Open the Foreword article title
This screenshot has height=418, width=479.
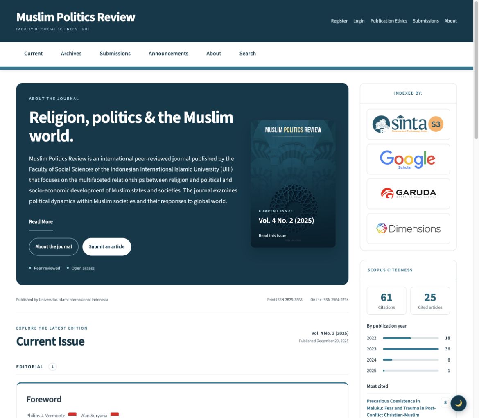44,399
